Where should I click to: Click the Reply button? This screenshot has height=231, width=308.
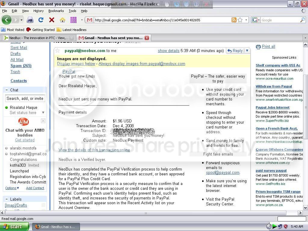(x=235, y=51)
